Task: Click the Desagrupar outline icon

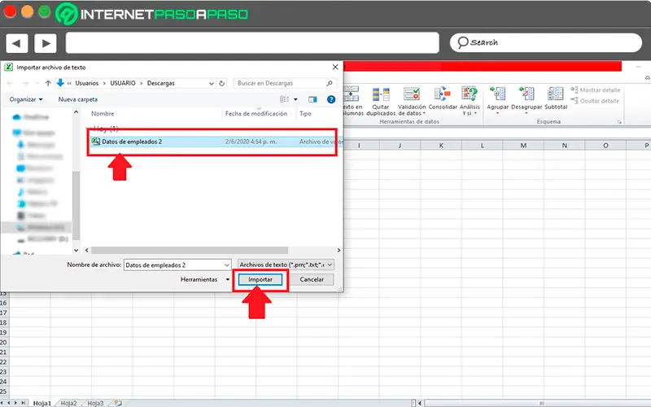Action: tap(526, 94)
